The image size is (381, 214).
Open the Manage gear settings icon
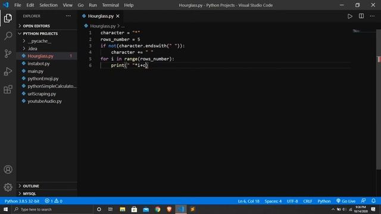coord(8,187)
